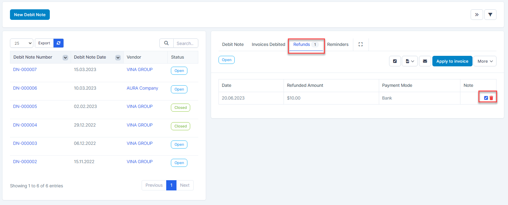The width and height of the screenshot is (508, 205).
Task: Refresh the table with reload icon
Action: (59, 43)
